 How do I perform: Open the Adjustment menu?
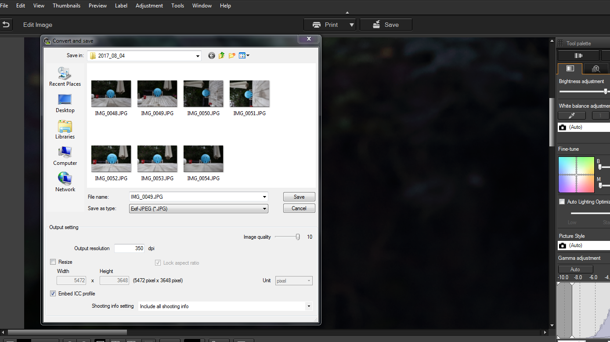coord(149,6)
